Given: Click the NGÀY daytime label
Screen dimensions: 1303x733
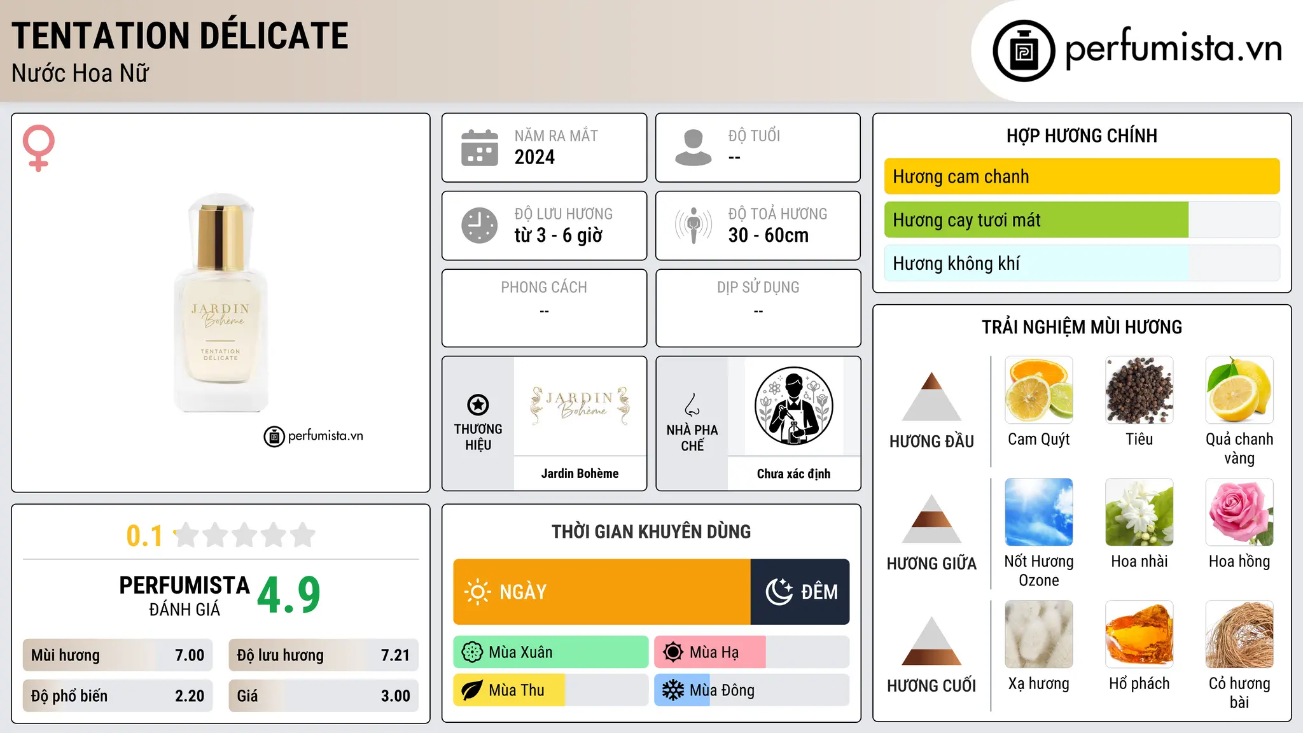Looking at the screenshot, I should click(523, 592).
